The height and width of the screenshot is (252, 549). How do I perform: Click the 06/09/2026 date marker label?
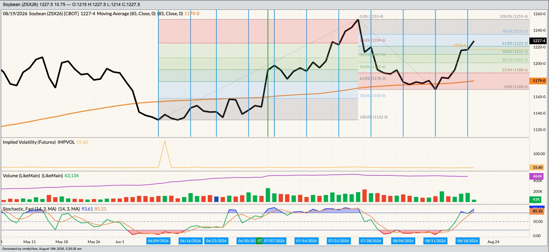click(158, 241)
